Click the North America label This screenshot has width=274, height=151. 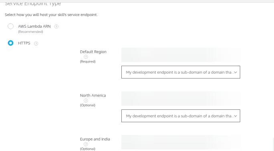tap(93, 95)
